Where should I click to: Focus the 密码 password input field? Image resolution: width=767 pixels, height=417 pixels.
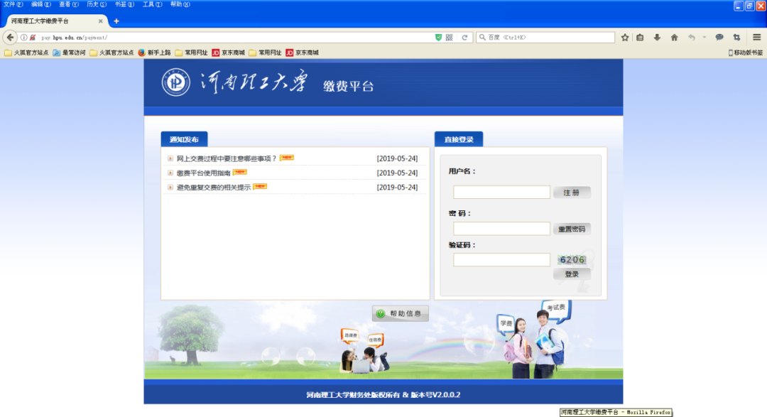click(x=501, y=228)
